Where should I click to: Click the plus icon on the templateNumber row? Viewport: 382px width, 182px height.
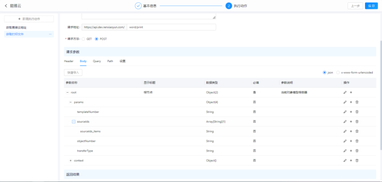351,112
